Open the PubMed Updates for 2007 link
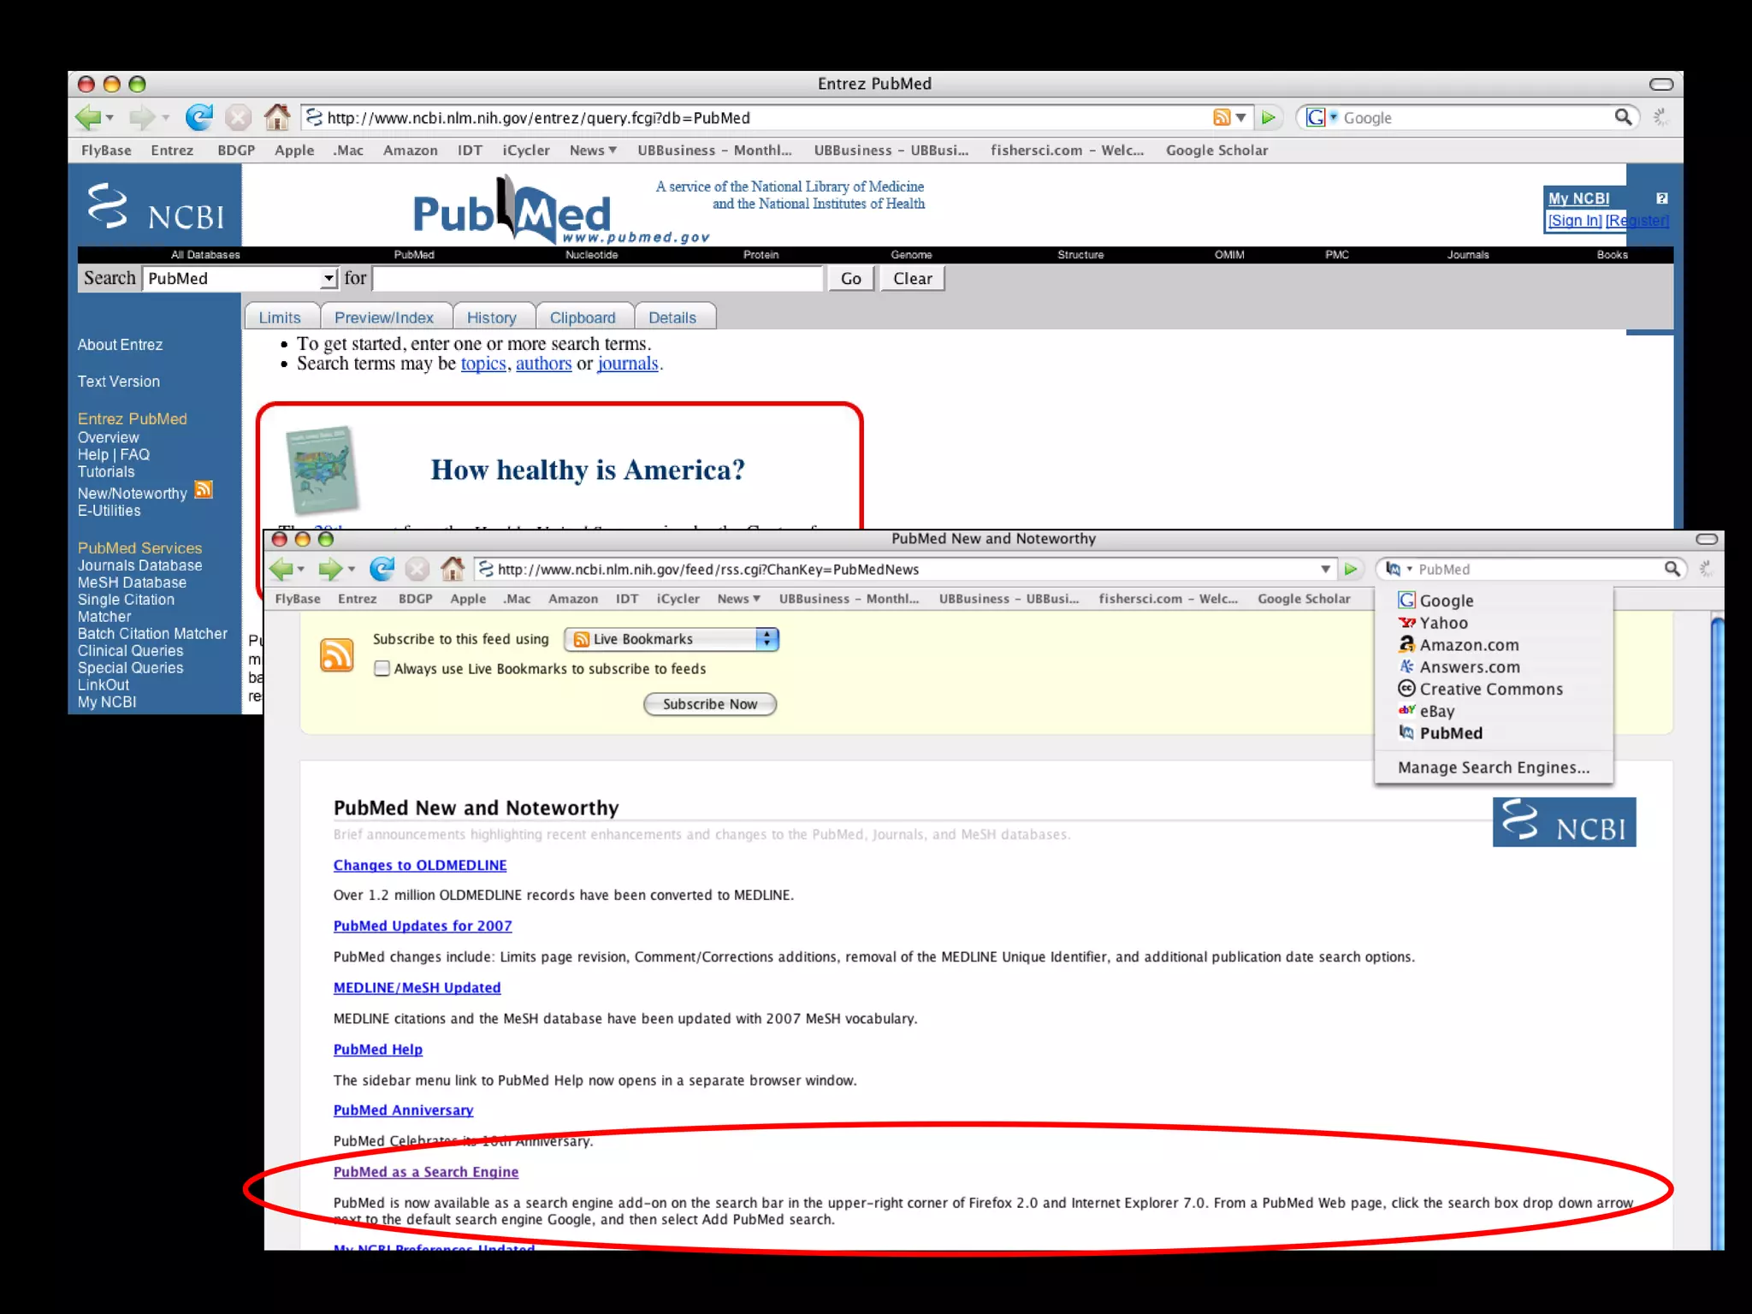The image size is (1752, 1314). [x=423, y=926]
